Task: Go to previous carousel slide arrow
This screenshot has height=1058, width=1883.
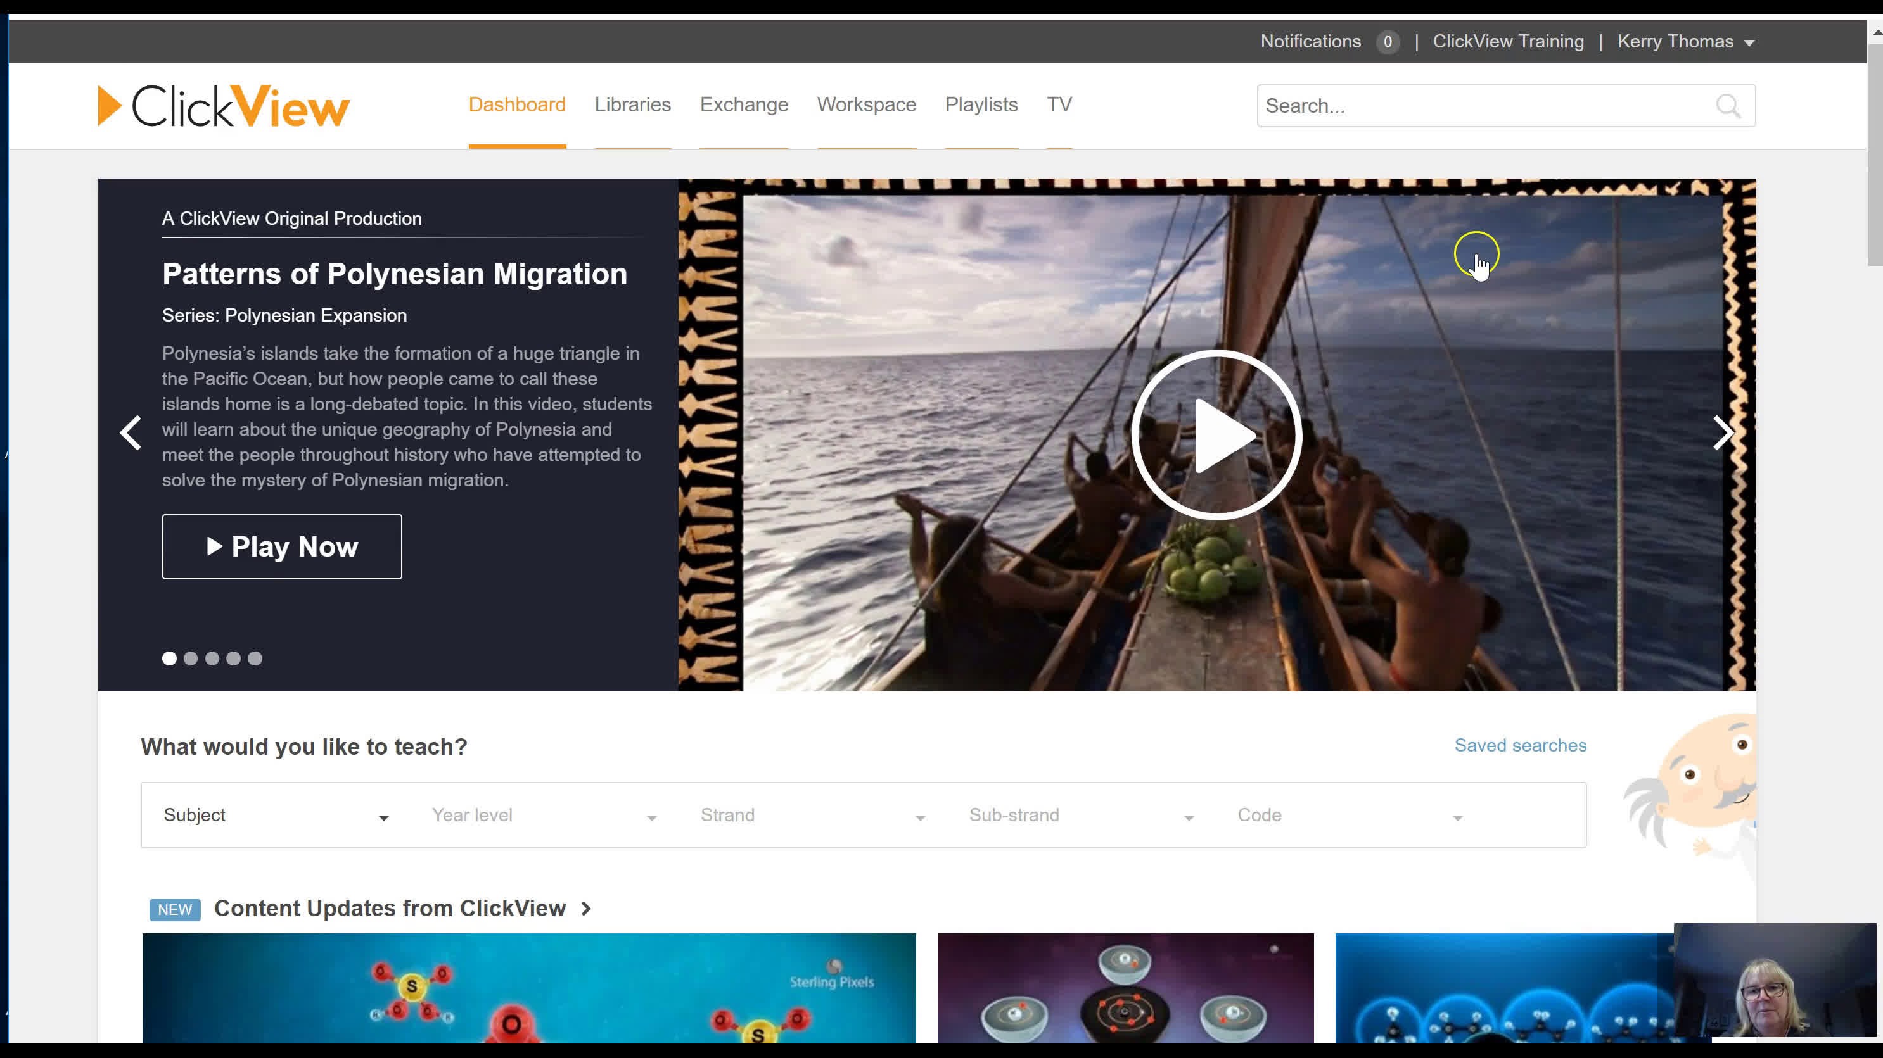Action: pos(131,433)
